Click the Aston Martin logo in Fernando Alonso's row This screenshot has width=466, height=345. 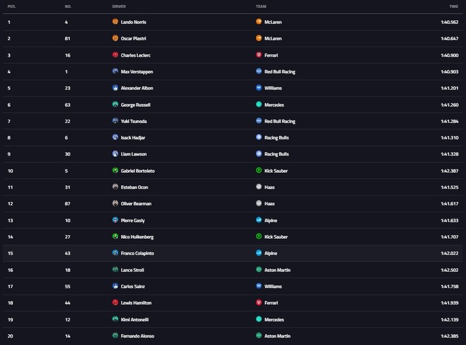pyautogui.click(x=259, y=335)
